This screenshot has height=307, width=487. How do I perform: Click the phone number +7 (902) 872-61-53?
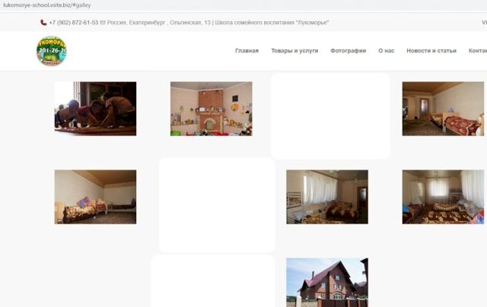click(73, 23)
